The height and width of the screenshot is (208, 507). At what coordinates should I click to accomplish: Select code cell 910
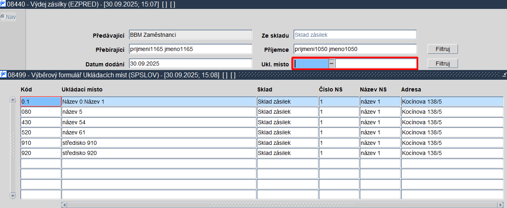[x=41, y=143]
